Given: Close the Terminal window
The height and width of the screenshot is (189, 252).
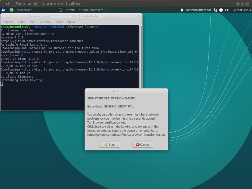Looking at the screenshot, I should point(139,16).
